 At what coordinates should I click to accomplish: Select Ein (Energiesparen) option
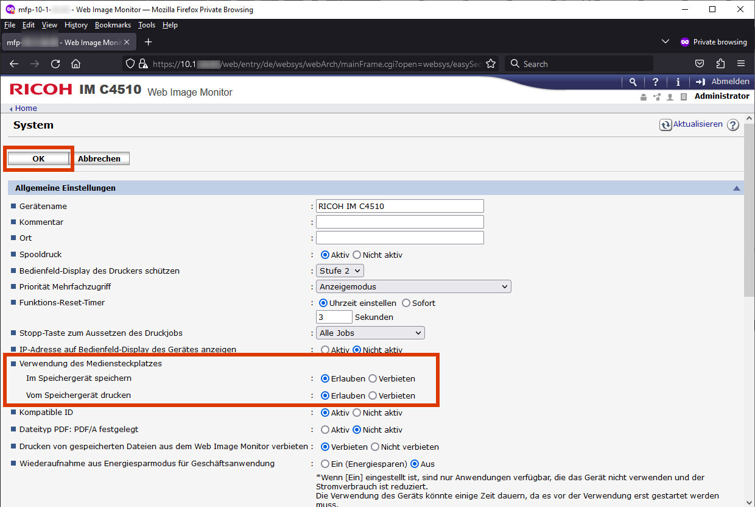[325, 464]
